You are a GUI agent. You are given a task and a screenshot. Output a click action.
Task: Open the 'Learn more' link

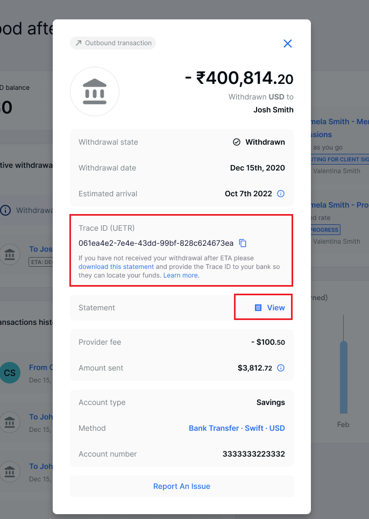(181, 275)
